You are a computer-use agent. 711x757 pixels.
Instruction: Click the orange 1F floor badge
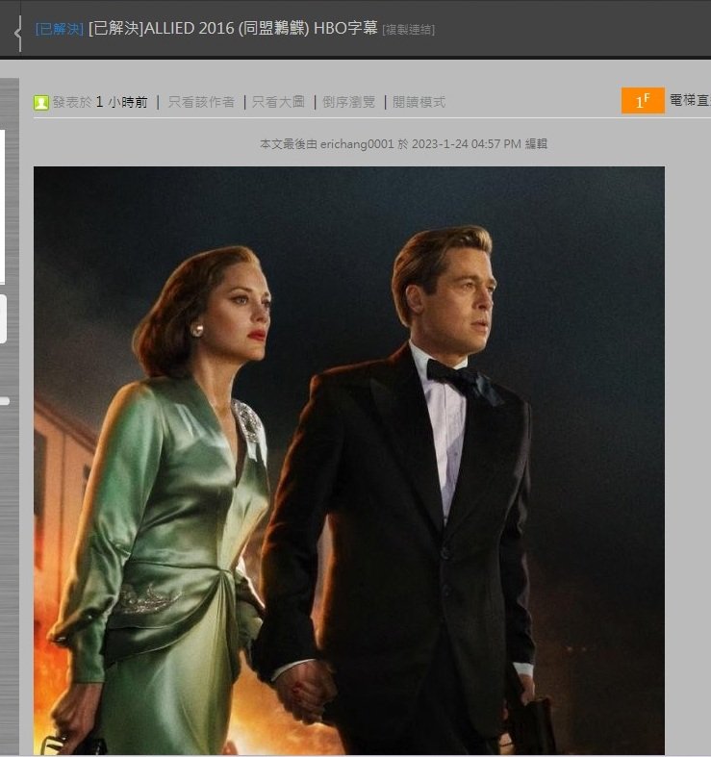coord(643,100)
